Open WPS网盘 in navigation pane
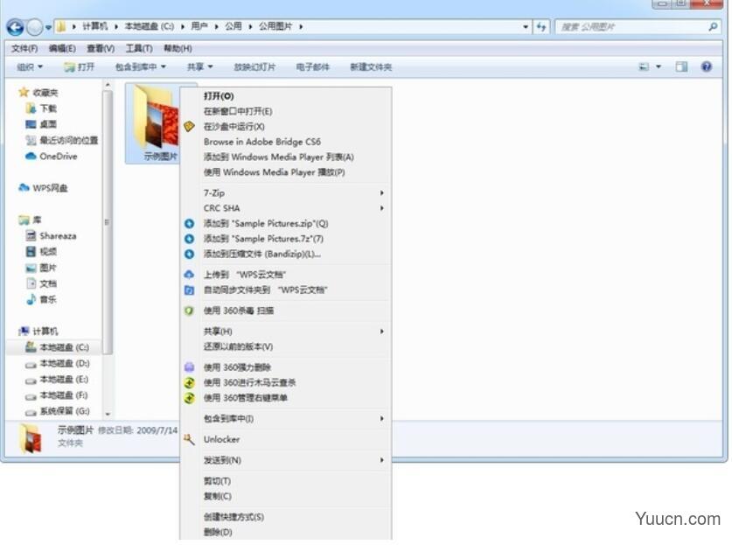The height and width of the screenshot is (545, 732). pos(43,188)
